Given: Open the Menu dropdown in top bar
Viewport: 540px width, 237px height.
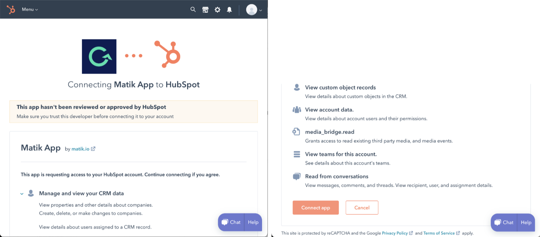Looking at the screenshot, I should pos(30,9).
